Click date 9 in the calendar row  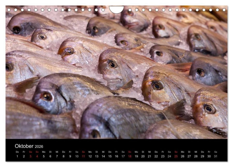(x=70, y=156)
